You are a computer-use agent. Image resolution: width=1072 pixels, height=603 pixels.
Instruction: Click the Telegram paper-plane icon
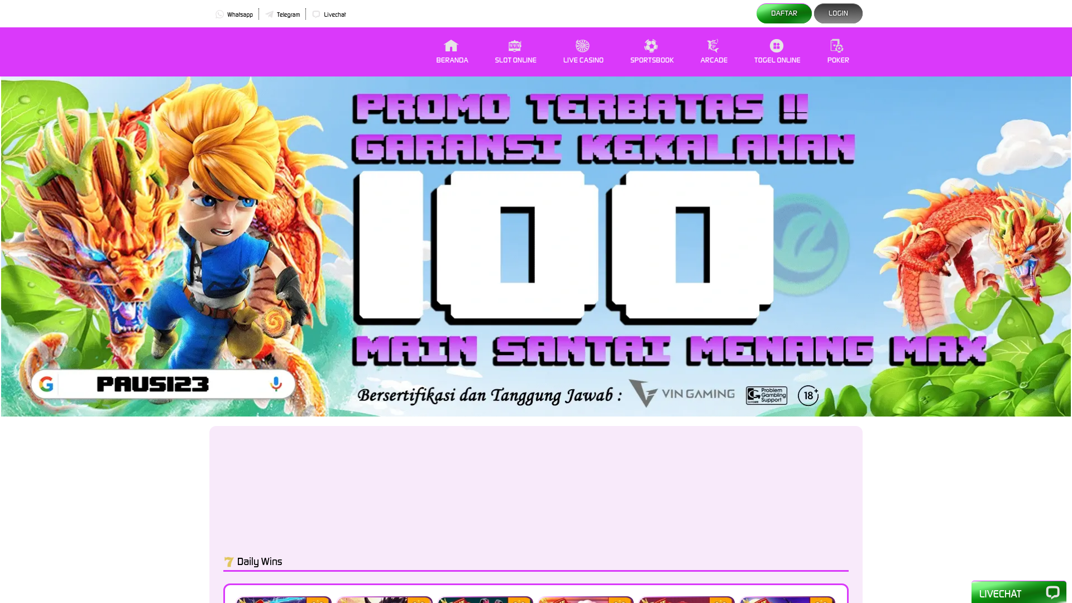[x=269, y=15]
